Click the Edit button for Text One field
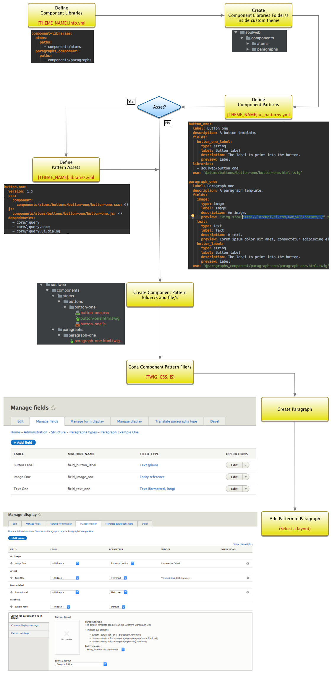The image size is (332, 674). (x=234, y=489)
